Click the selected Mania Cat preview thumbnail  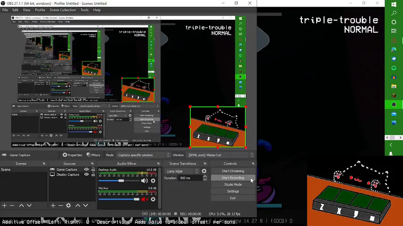218,127
